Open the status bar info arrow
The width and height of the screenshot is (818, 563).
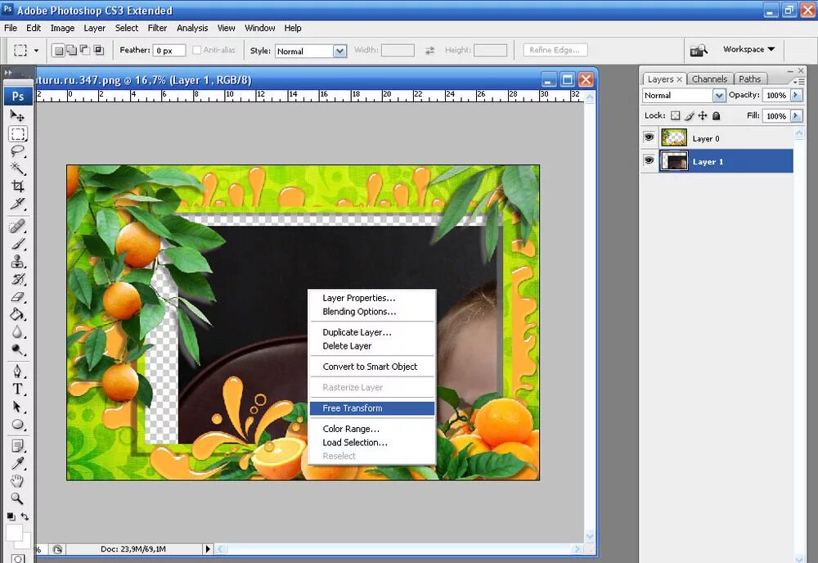click(208, 549)
